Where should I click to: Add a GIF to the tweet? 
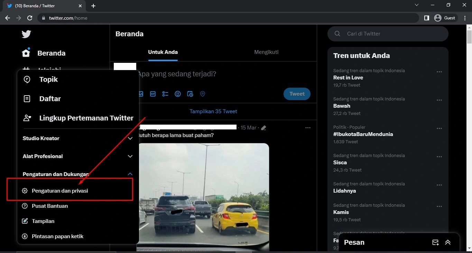(152, 94)
